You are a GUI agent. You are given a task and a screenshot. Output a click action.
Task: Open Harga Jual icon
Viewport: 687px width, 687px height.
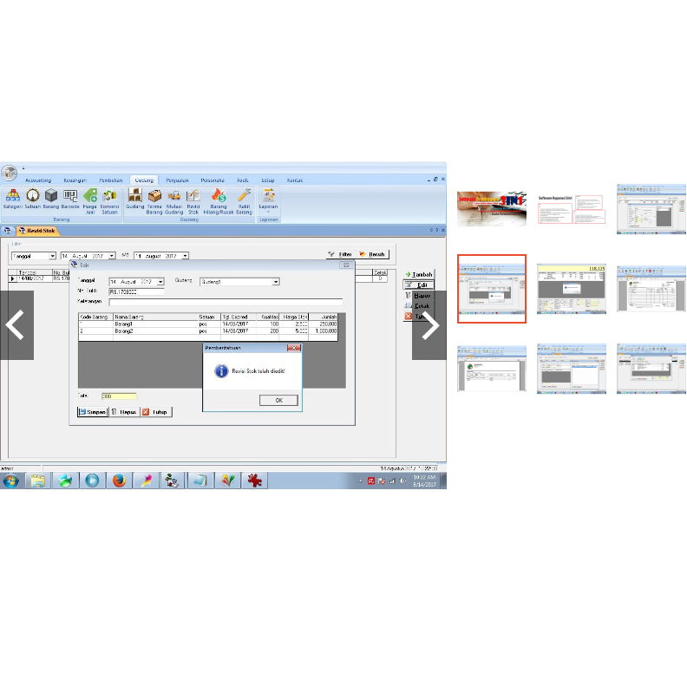(x=90, y=201)
